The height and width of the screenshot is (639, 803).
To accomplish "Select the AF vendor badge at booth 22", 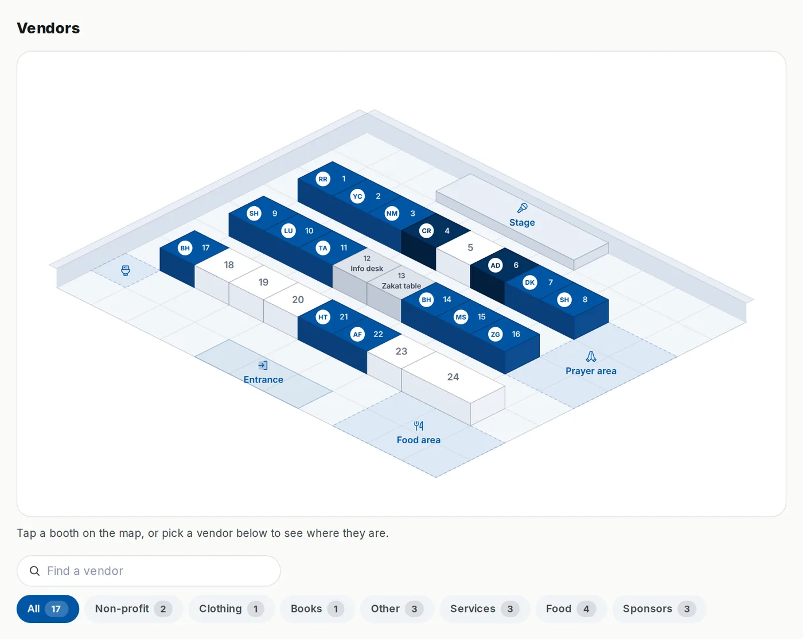I will [x=357, y=334].
